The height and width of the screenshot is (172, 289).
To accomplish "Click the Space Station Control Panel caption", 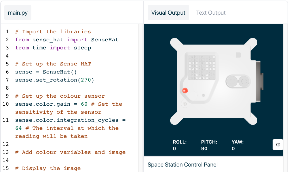I will tap(182, 165).
